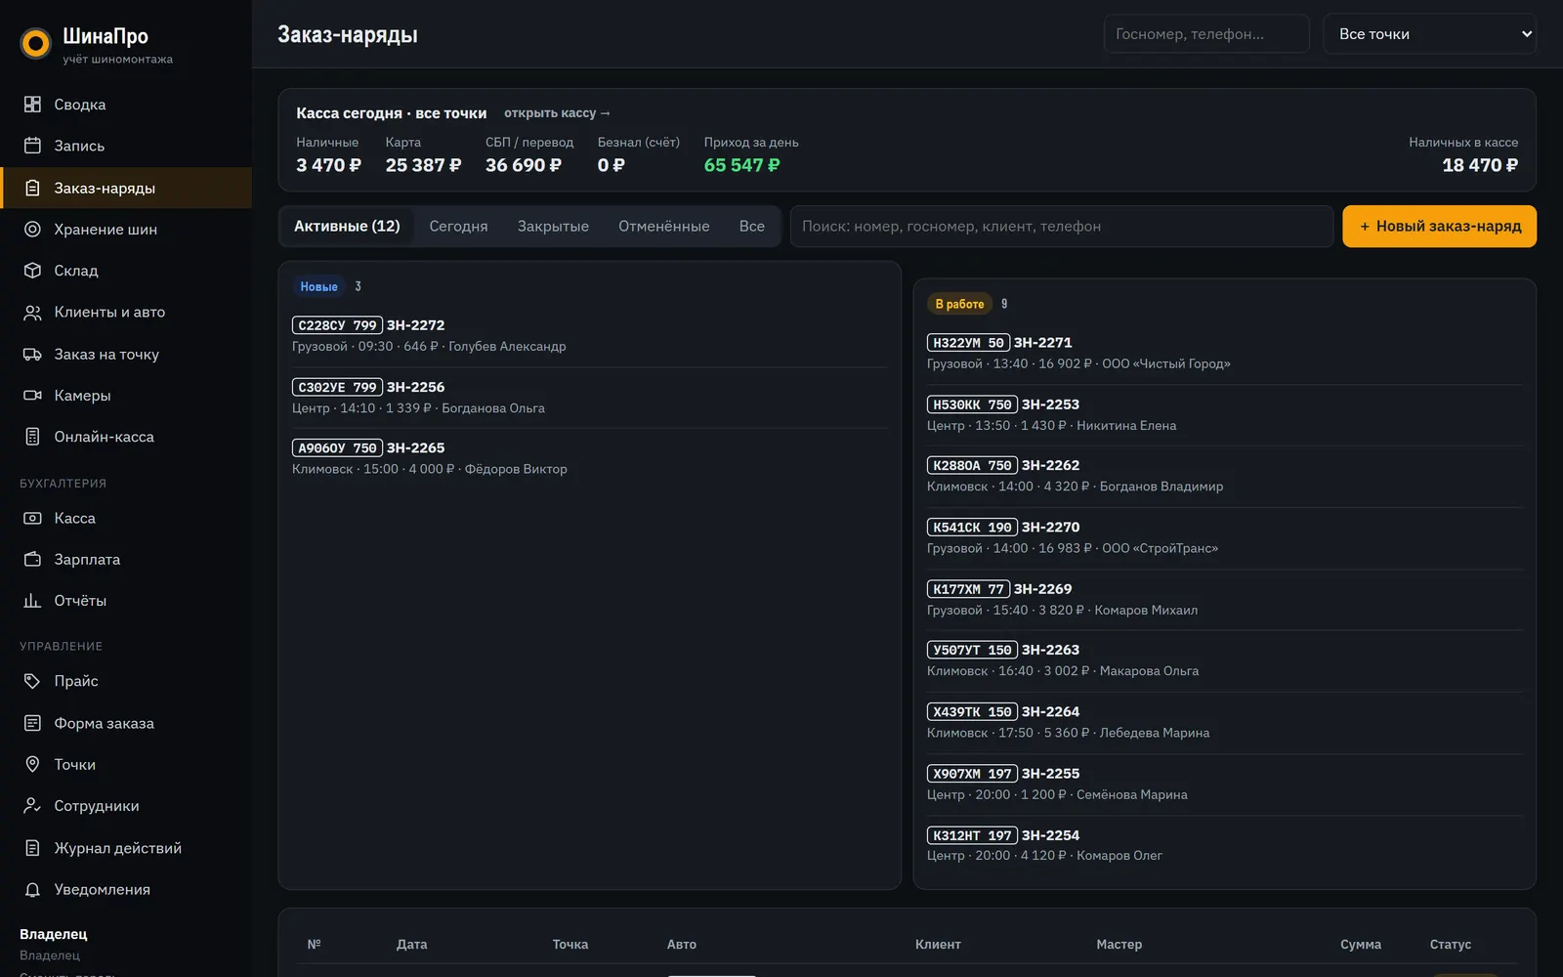This screenshot has width=1563, height=977.
Task: Select the Активные (12) tab
Action: pos(347,227)
